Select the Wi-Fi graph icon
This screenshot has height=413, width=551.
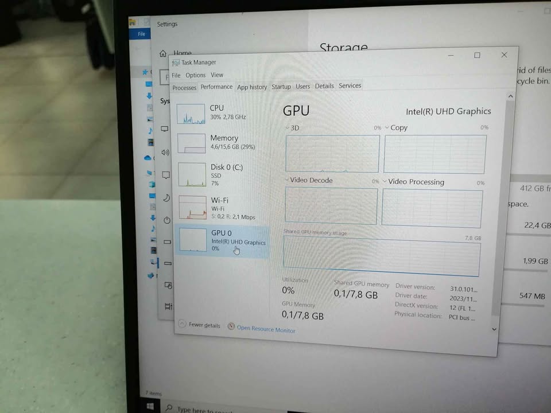tap(192, 208)
